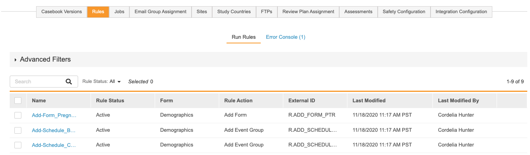Screen dimensions: 530x155
Task: Select the Run Rules tab
Action: (x=244, y=37)
